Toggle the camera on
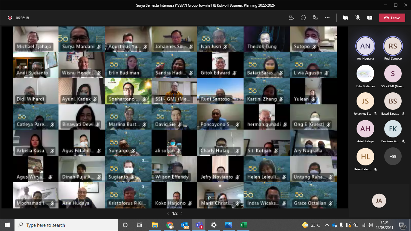 [346, 18]
